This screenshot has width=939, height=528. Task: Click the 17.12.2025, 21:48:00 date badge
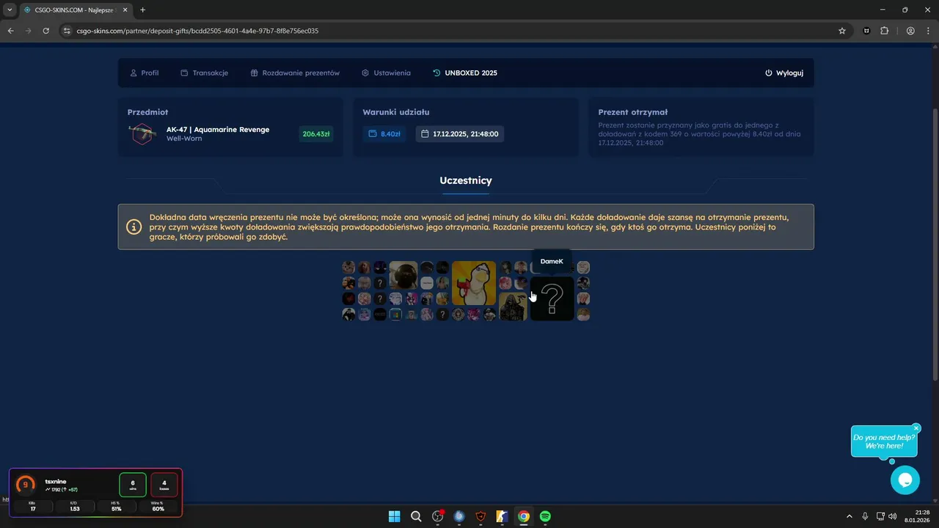click(460, 134)
